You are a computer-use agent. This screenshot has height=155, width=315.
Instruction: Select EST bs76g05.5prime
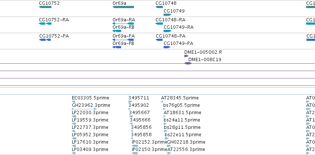164,109
